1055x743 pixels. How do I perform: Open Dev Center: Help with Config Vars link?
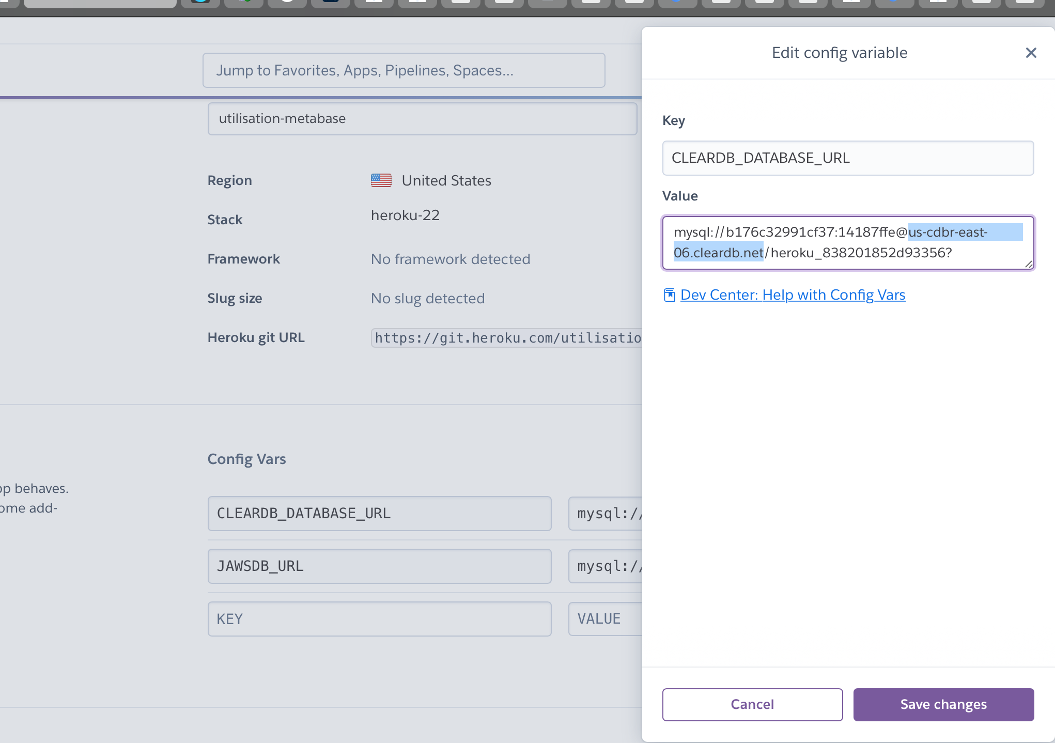point(793,295)
